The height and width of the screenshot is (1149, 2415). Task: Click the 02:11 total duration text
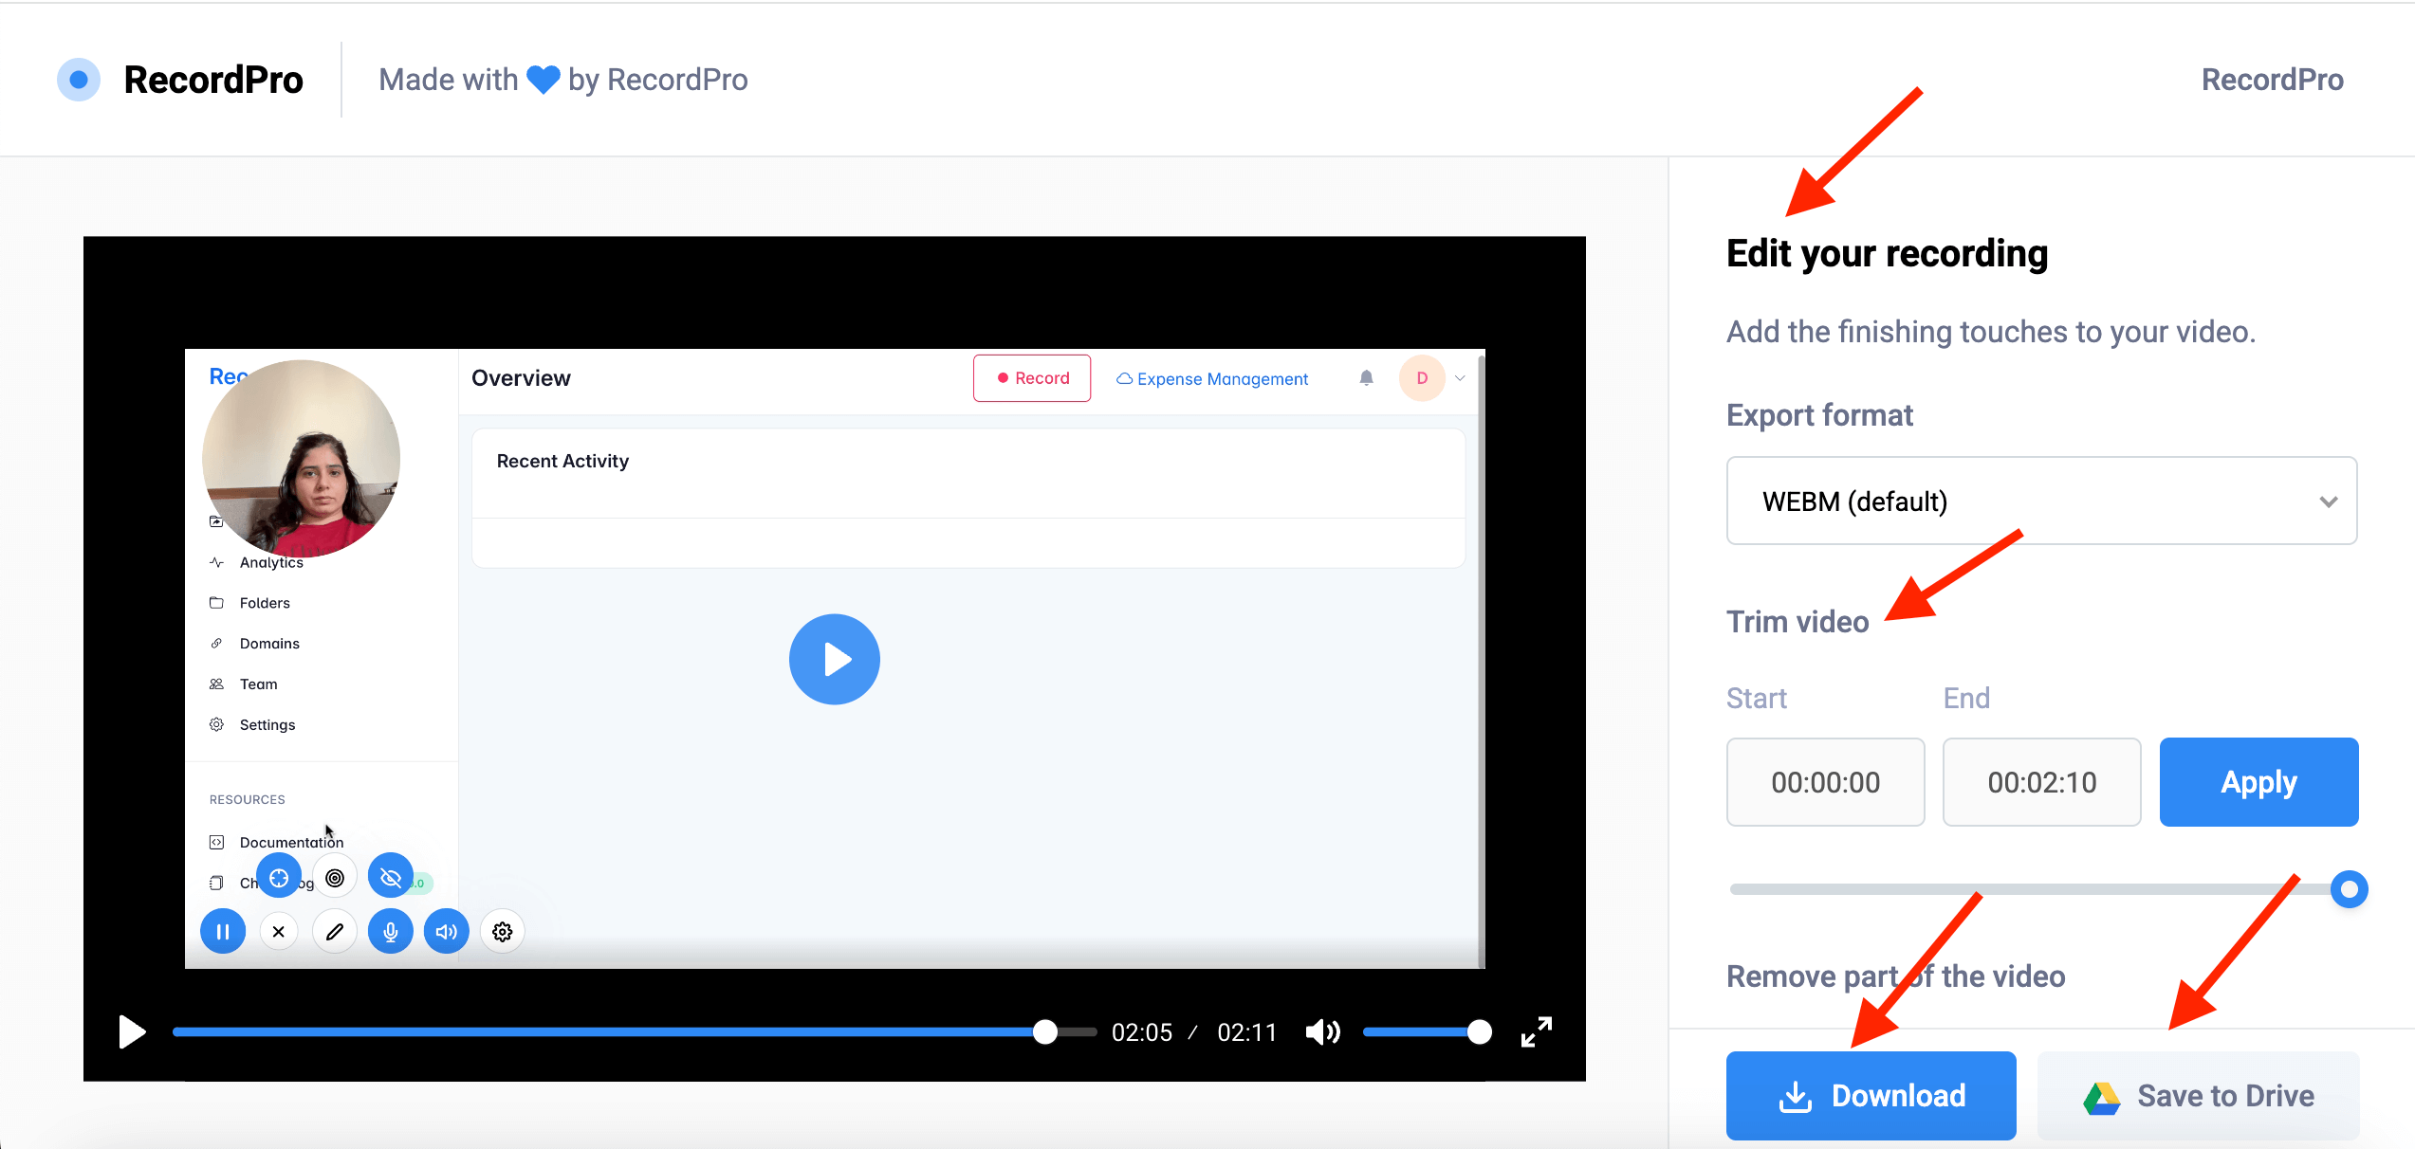tap(1247, 1032)
